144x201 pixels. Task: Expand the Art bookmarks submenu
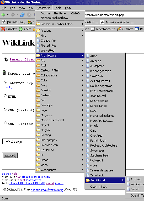coord(60,60)
